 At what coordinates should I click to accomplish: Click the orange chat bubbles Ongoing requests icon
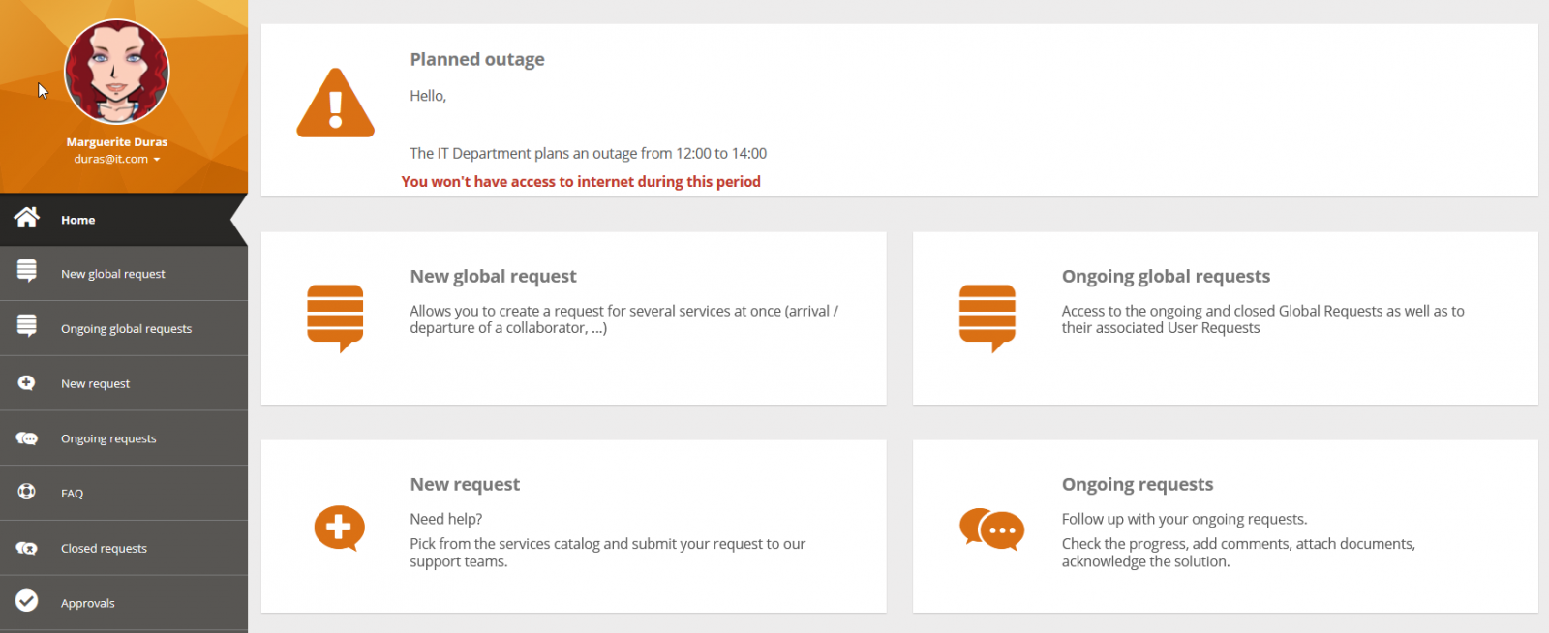991,528
